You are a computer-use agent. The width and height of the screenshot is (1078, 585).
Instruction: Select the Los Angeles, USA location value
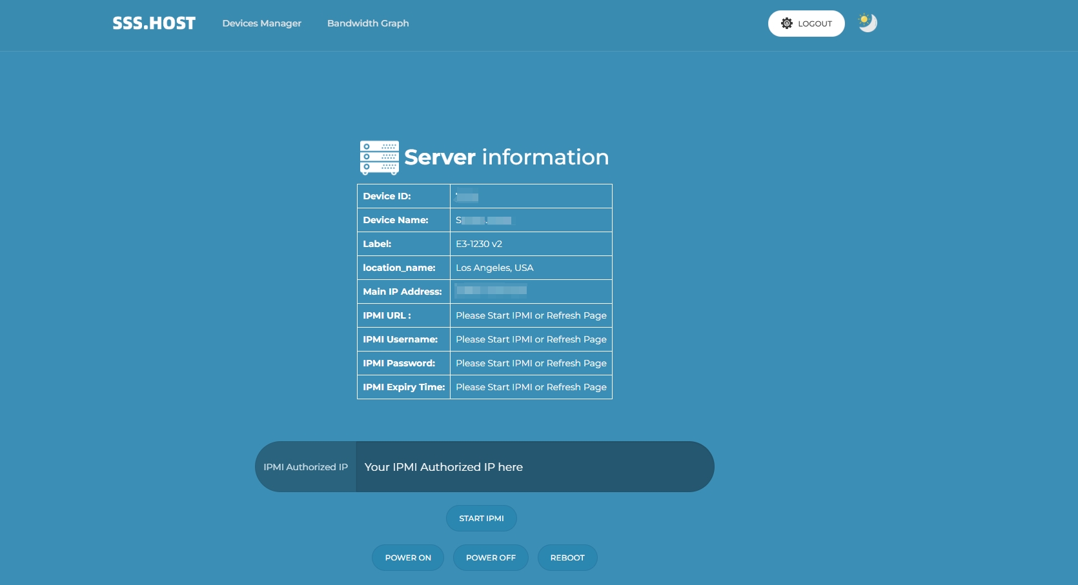[494, 268]
